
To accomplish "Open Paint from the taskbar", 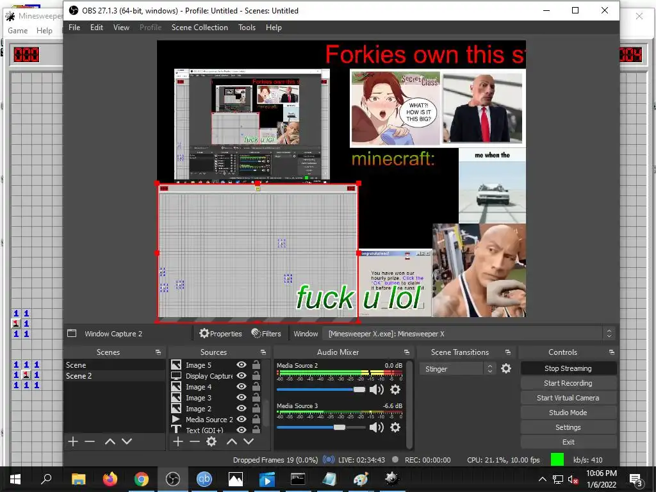I will (x=361, y=479).
